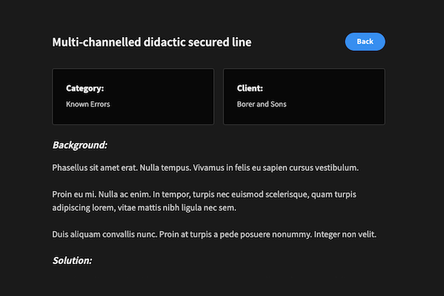
Task: Click the blue Back button
Action: tap(365, 41)
